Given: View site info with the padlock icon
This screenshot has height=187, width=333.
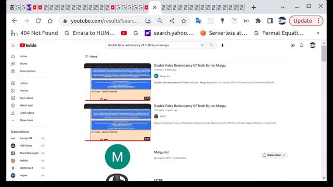Looking at the screenshot, I should click(x=65, y=21).
